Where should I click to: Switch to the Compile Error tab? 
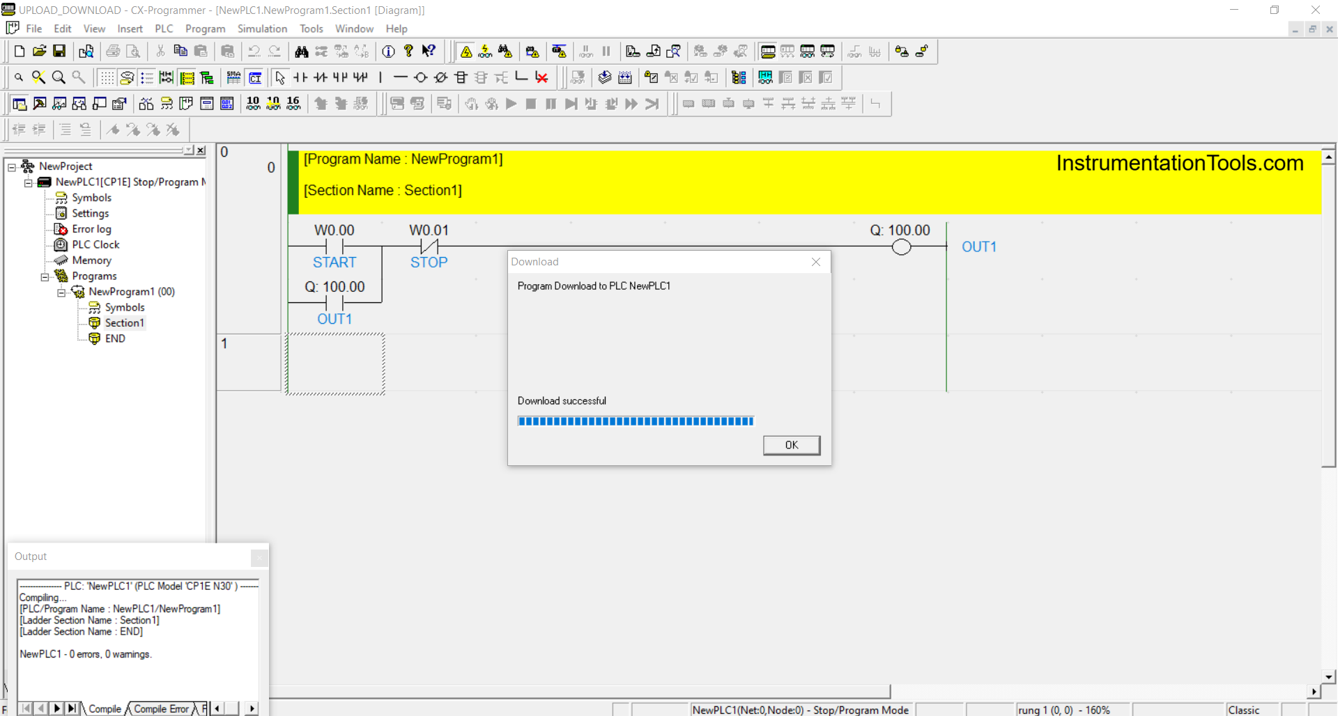click(x=161, y=708)
